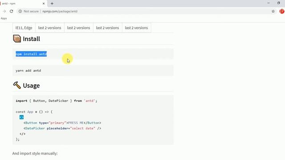This screenshot has width=285, height=160.
Task: Reload the page with the refresh icon
Action: click(x=11, y=11)
